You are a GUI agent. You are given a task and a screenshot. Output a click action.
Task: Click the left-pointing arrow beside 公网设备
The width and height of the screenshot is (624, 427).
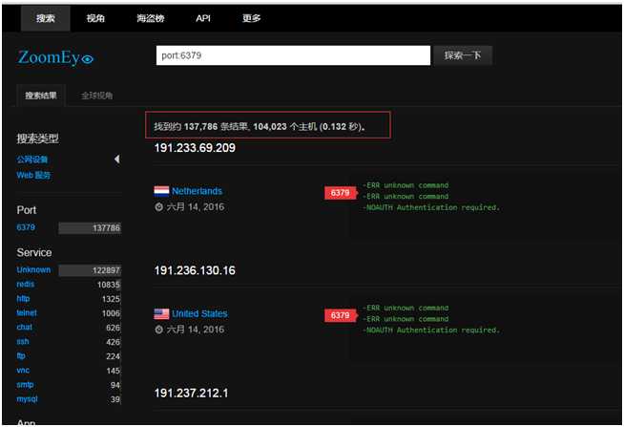pos(117,160)
